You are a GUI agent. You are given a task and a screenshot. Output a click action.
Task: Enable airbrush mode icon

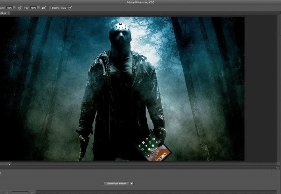click(x=44, y=8)
